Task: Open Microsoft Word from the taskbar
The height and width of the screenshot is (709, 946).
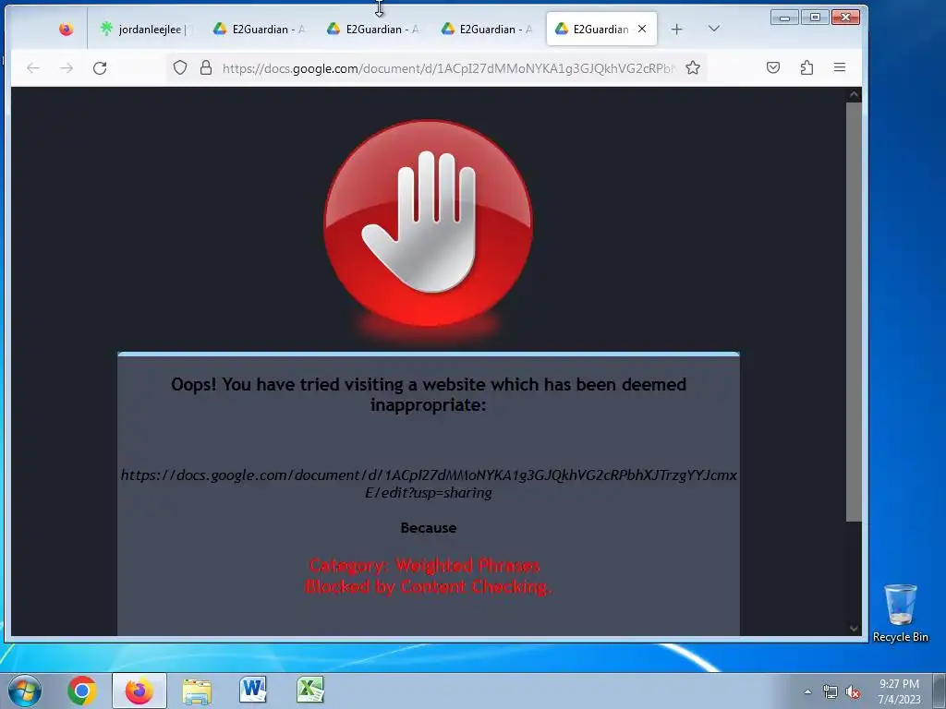Action: click(253, 690)
